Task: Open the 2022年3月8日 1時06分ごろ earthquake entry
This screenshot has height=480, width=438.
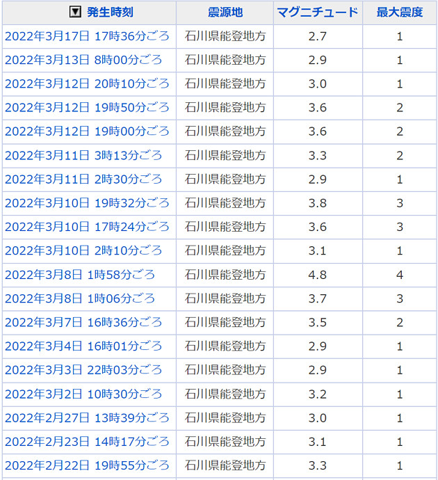Action: 80,298
